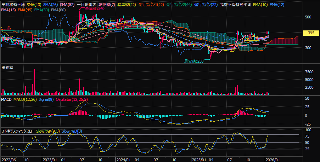
Task: Click the SMA(52) legend entry
Action: (67, 5)
